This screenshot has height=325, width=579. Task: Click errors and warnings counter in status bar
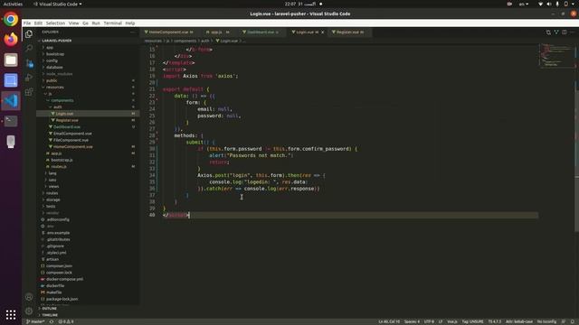[66, 321]
